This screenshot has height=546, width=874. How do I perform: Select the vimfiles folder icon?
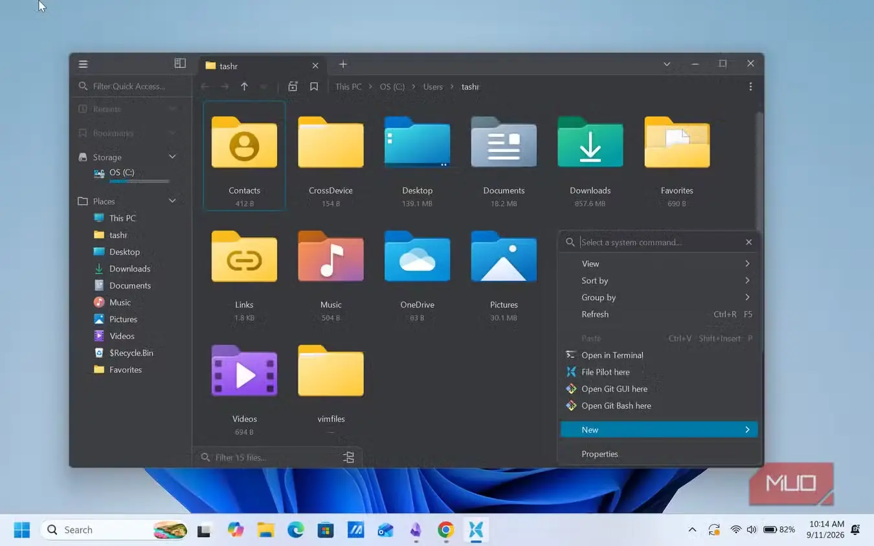click(331, 371)
